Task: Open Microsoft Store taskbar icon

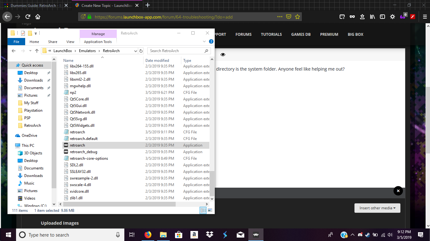Action: click(x=178, y=235)
